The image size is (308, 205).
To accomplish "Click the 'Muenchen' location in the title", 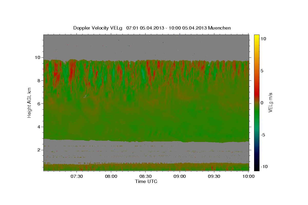I will click(x=219, y=28).
